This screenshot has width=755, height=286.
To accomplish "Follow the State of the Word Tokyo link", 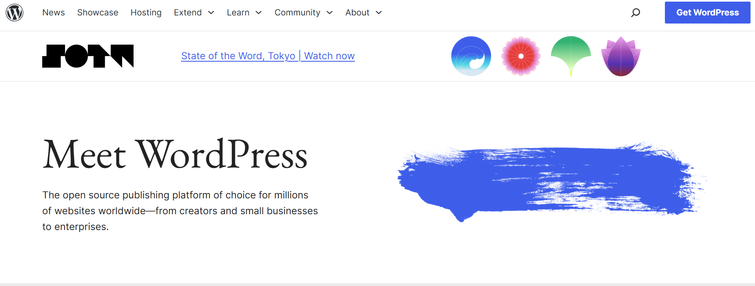I will tap(268, 56).
